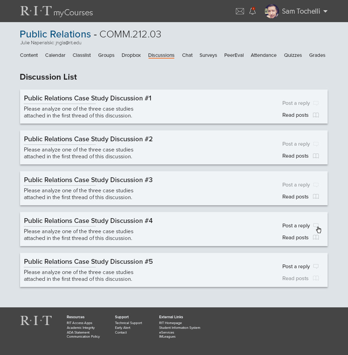Click the book icon for Discussion #2

(316, 156)
